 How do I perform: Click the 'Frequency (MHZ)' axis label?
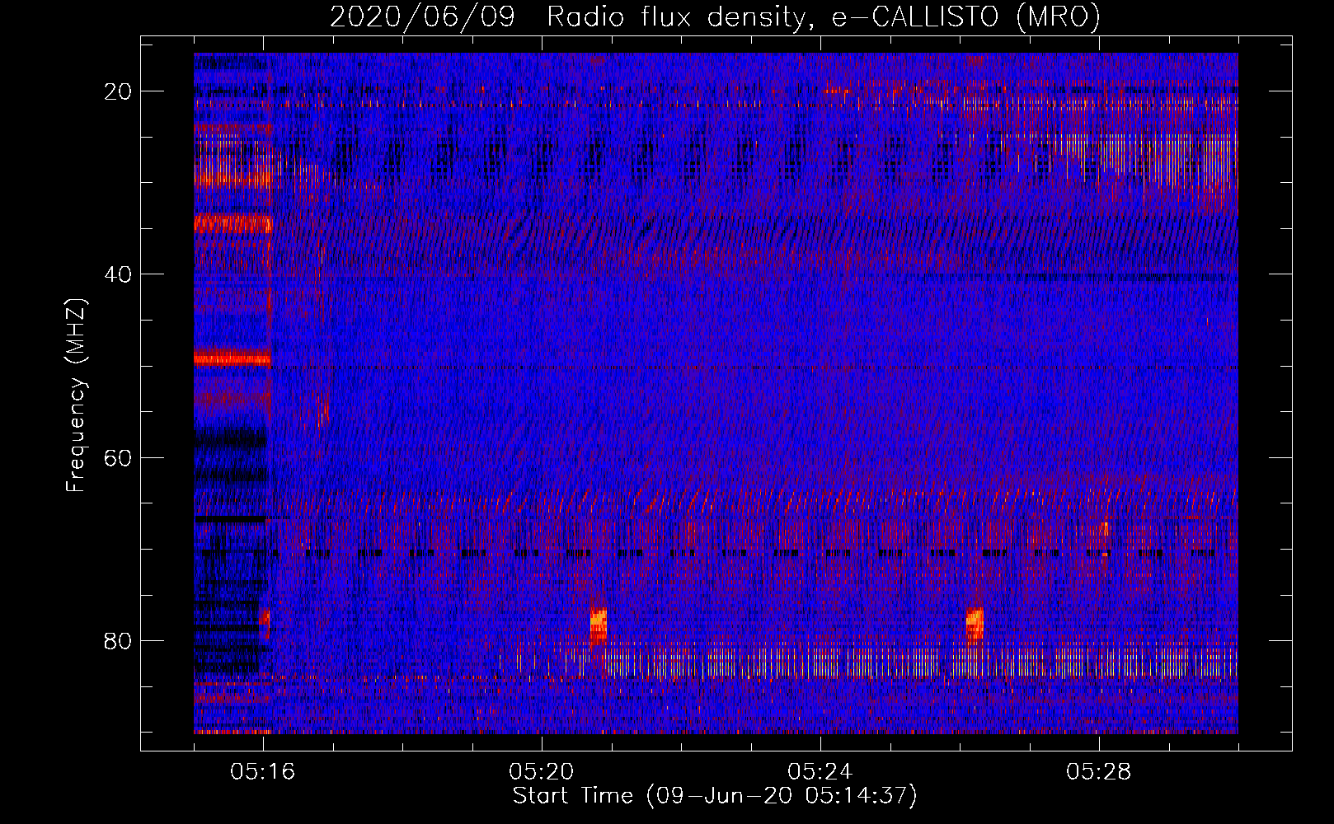coord(76,396)
